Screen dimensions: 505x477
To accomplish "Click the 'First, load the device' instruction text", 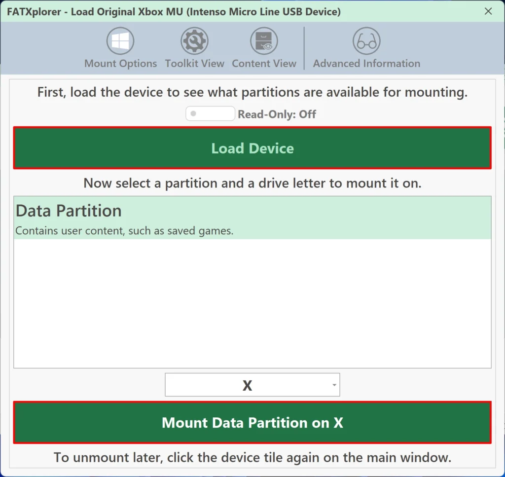I will coord(252,92).
